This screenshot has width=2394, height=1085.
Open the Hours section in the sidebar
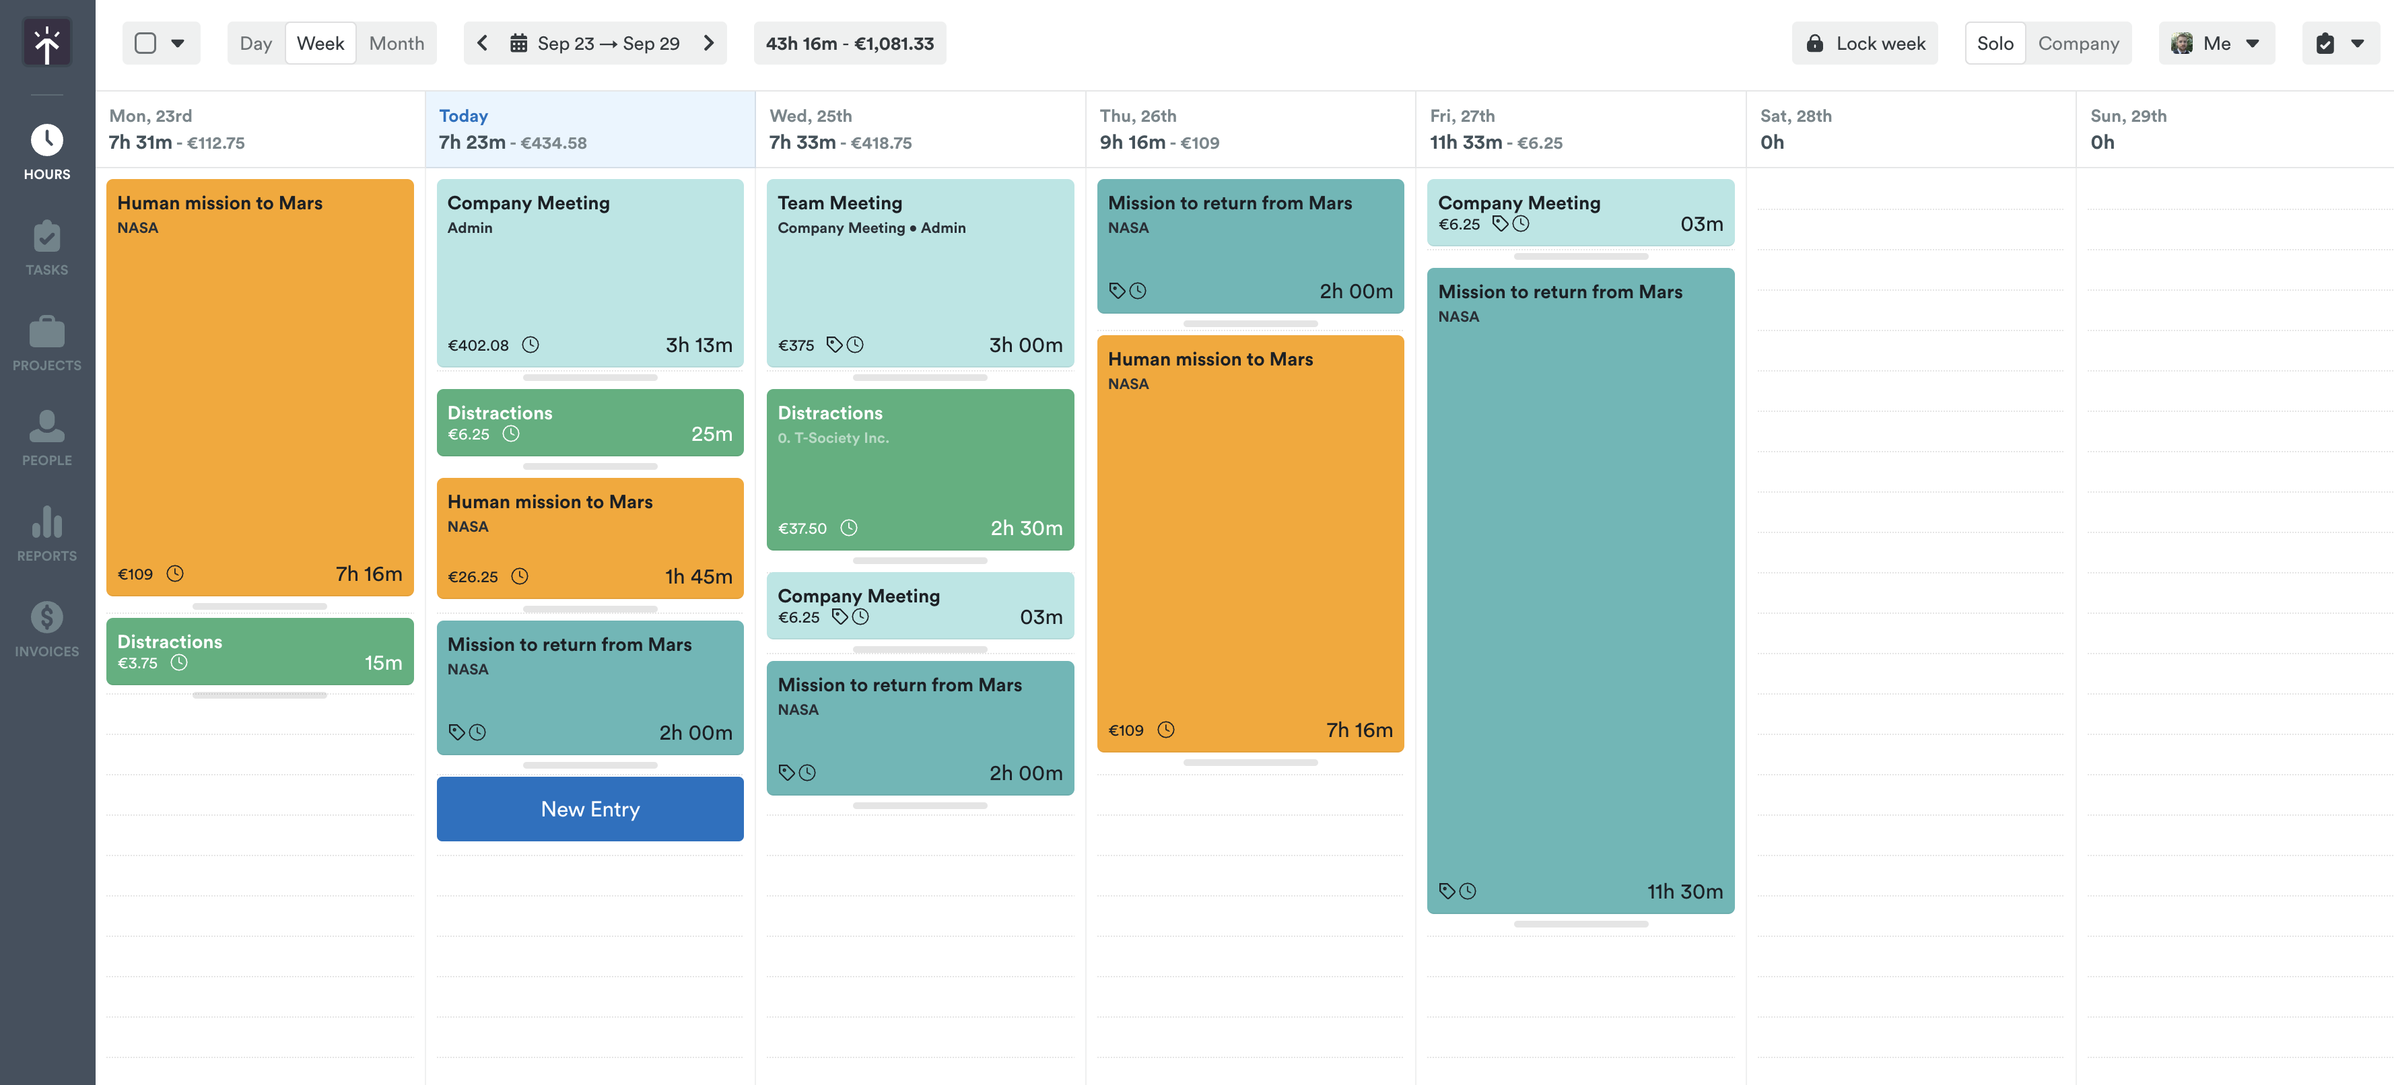[x=46, y=149]
